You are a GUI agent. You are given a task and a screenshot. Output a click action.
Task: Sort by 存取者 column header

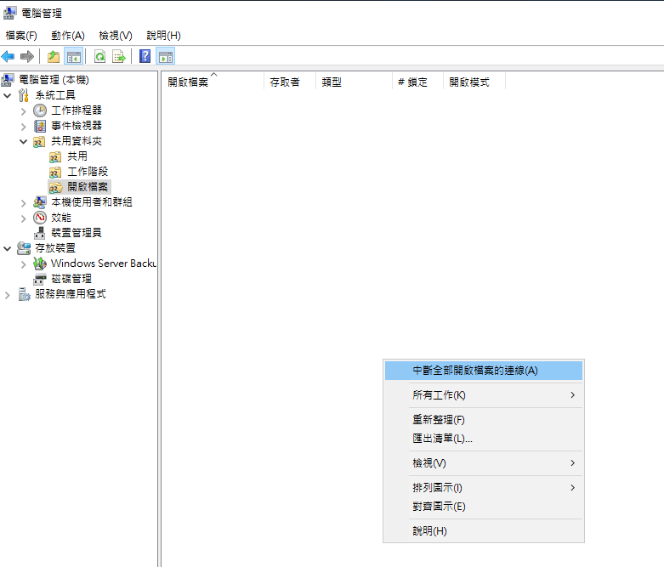pyautogui.click(x=290, y=82)
